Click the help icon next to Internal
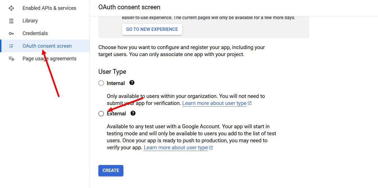The height and width of the screenshot is (188, 378). (x=132, y=83)
